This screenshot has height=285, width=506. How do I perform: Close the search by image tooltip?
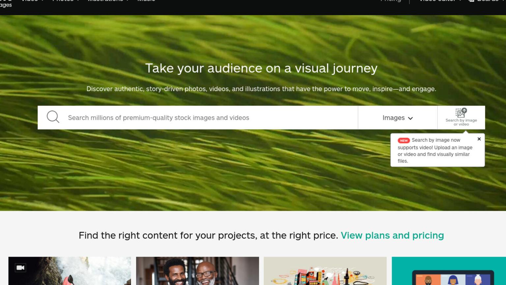pyautogui.click(x=479, y=139)
